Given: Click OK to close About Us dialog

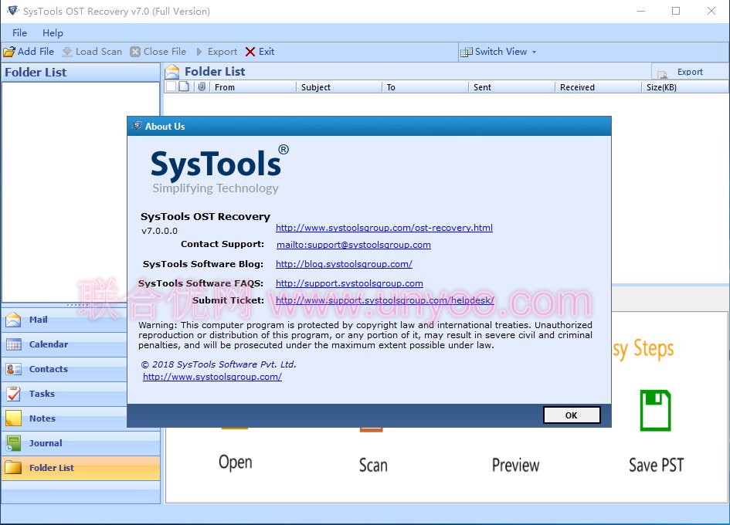Looking at the screenshot, I should tap(572, 415).
